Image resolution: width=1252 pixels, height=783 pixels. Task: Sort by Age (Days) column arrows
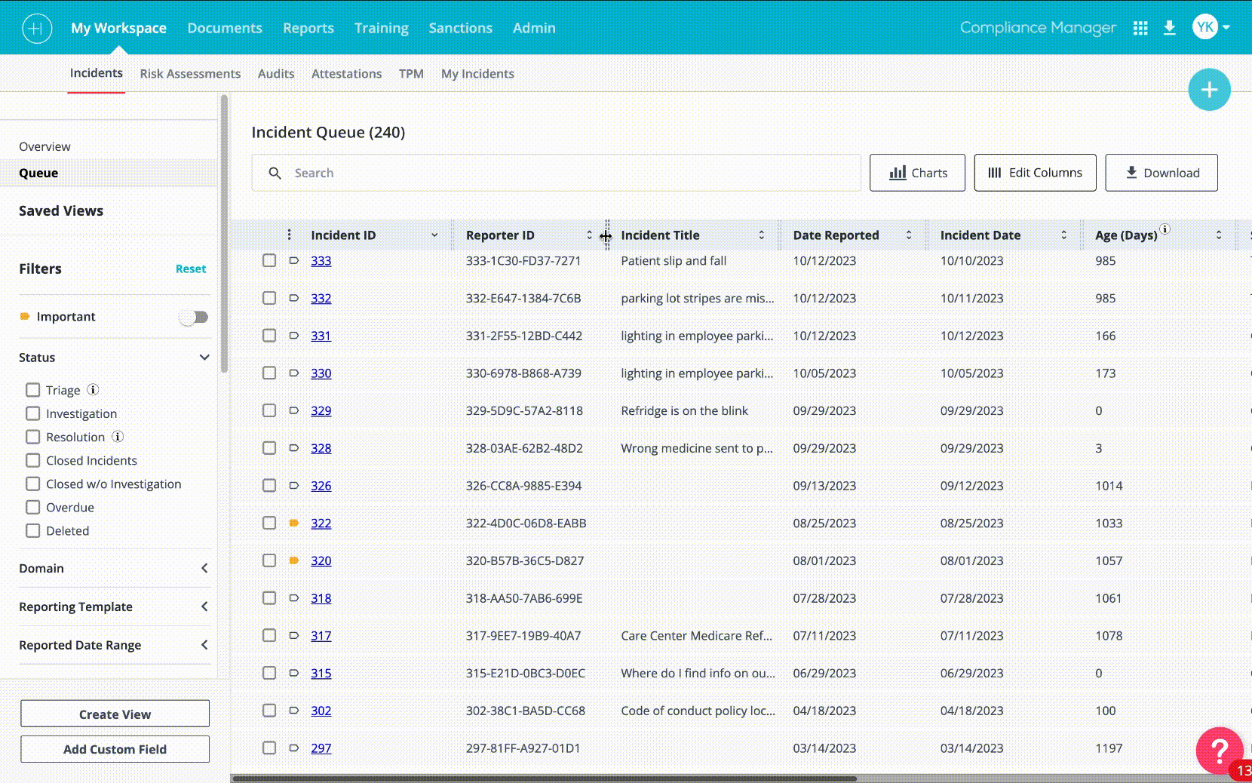click(x=1219, y=235)
